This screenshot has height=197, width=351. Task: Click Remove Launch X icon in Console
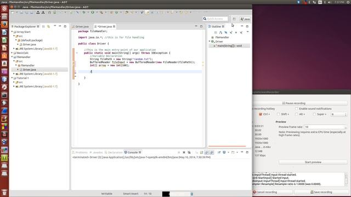coord(184,152)
